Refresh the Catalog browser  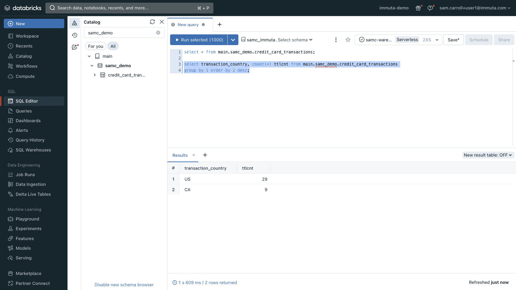pyautogui.click(x=152, y=22)
